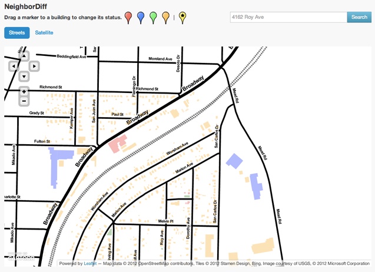The image size is (375, 272).
Task: Zoom in on the map
Action: click(24, 92)
